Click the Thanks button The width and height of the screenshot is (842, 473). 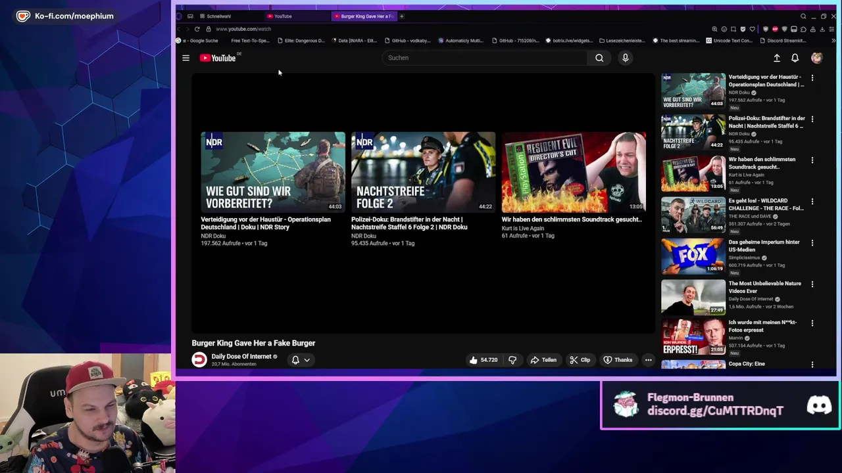pos(618,360)
